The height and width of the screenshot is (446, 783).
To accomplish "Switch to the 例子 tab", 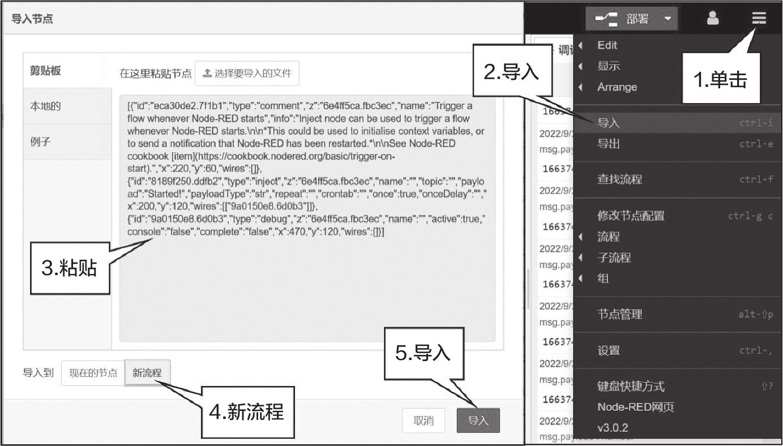I will [x=40, y=141].
